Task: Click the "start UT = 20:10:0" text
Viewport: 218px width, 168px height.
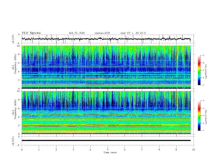Action: click(133, 33)
